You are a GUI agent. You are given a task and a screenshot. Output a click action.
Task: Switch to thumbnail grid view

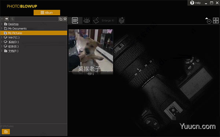(x=216, y=21)
